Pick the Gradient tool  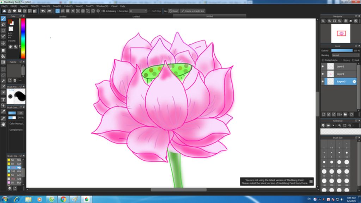pyautogui.click(x=3, y=62)
